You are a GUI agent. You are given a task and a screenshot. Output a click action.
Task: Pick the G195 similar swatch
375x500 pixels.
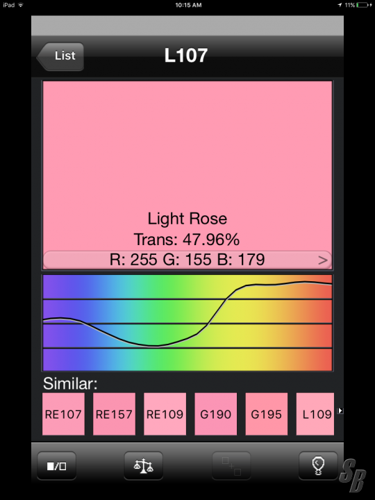(267, 414)
